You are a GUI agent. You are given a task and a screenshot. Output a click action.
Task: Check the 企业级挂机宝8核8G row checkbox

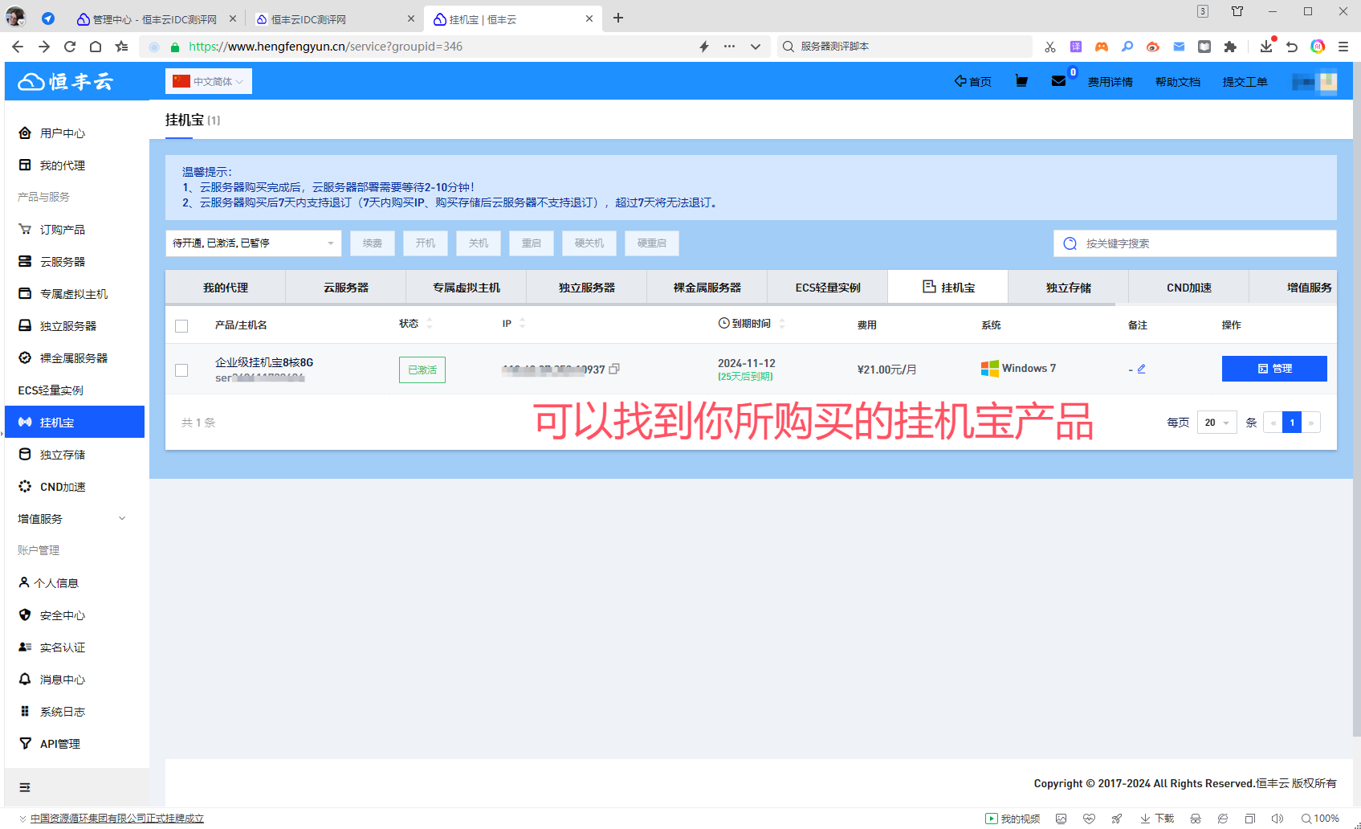tap(181, 370)
